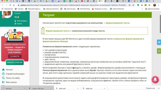Click the green term форматирование текста in intro

118,23
